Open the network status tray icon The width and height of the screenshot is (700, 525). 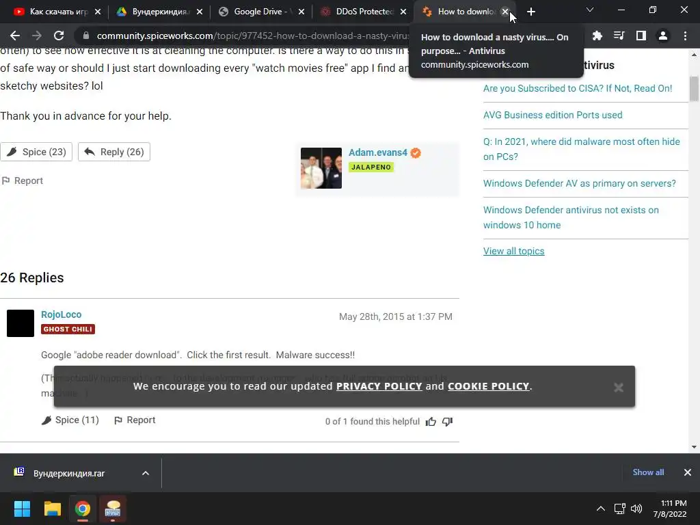[619, 509]
